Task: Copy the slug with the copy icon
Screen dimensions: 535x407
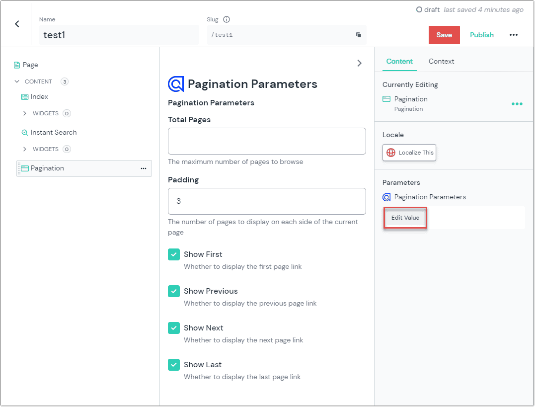Action: (359, 35)
